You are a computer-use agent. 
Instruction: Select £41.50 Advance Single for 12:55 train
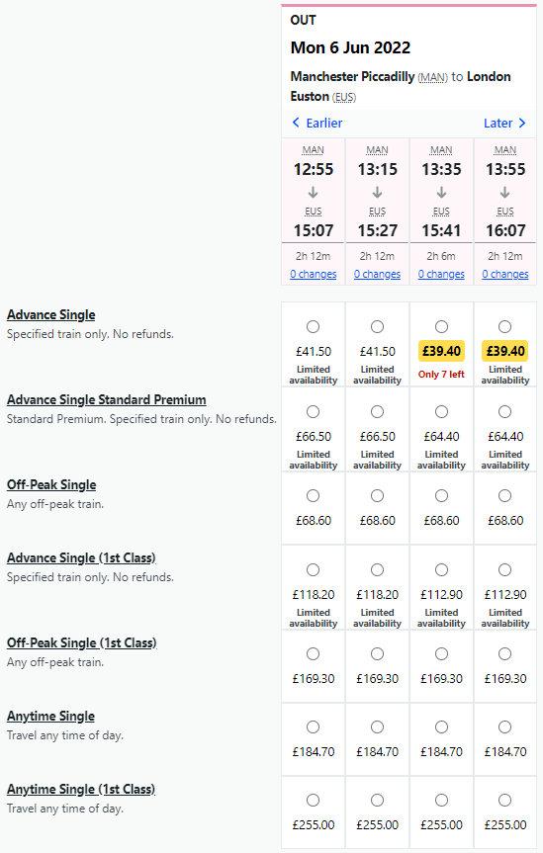tap(314, 326)
